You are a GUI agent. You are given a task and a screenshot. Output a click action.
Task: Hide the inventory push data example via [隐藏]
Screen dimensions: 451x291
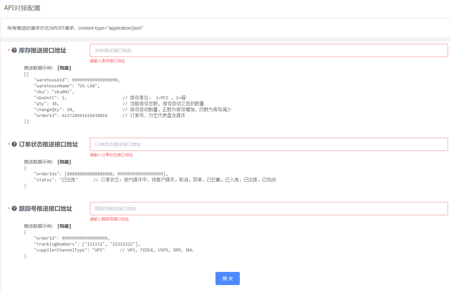click(64, 68)
